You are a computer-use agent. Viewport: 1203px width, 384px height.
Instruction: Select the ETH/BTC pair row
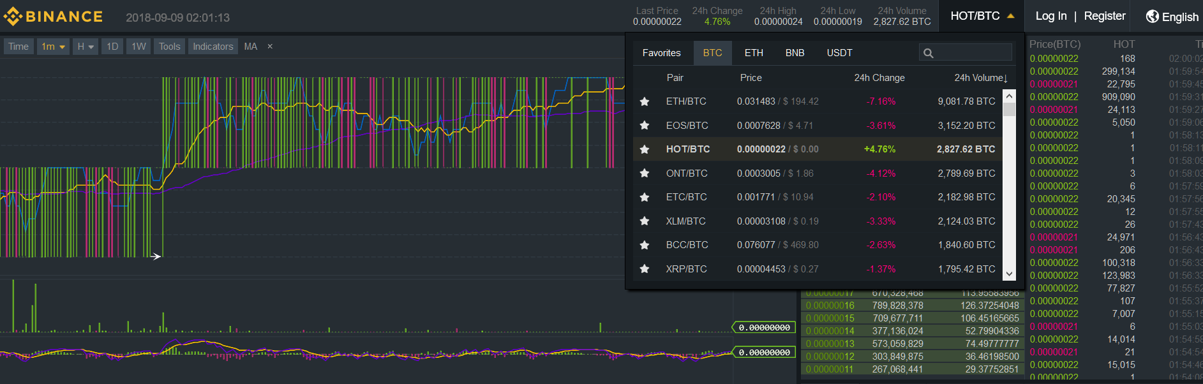pos(818,101)
